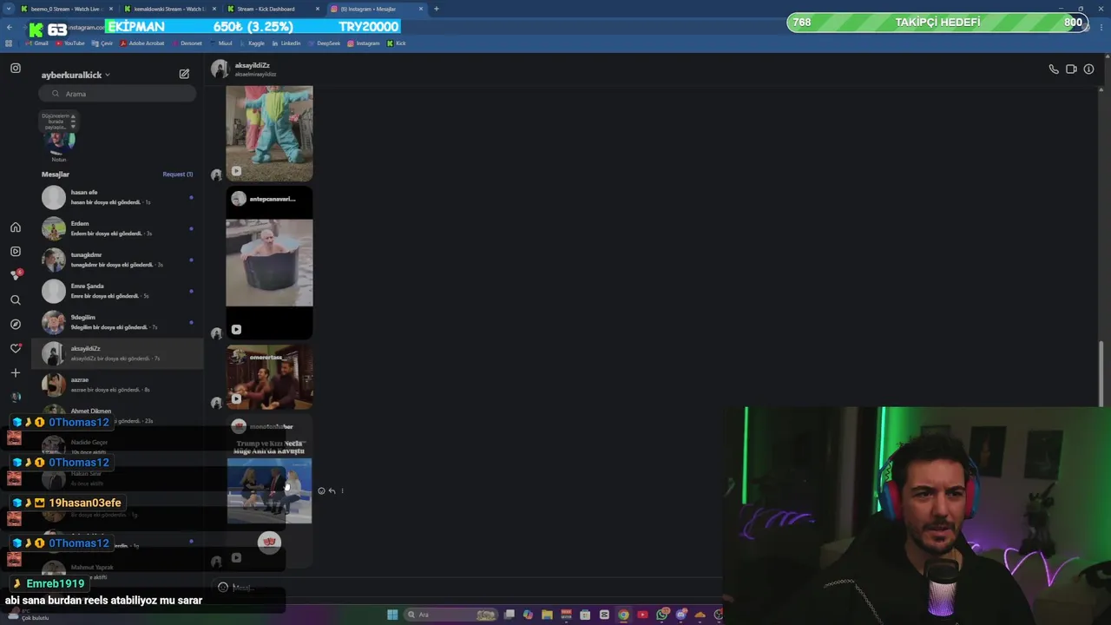
Task: Open the antepcanavari reel thumbnail
Action: click(269, 263)
